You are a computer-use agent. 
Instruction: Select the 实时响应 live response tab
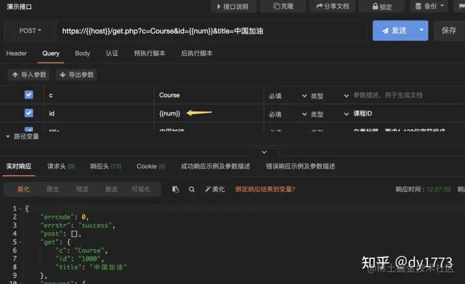pos(19,166)
